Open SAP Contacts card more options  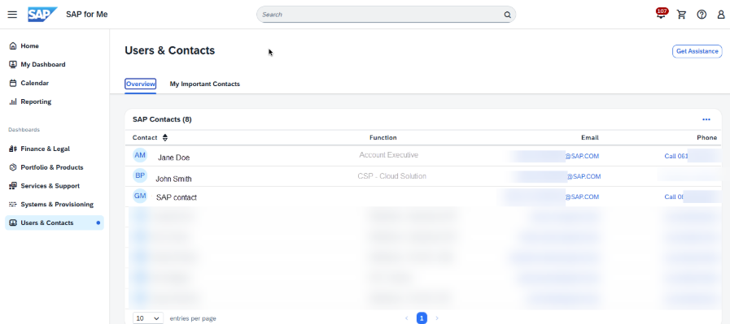point(706,119)
